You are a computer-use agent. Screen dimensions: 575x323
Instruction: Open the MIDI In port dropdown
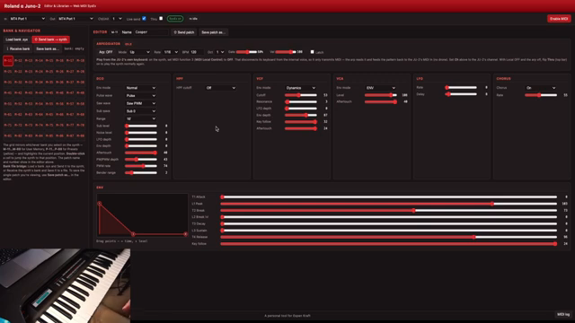click(x=27, y=19)
